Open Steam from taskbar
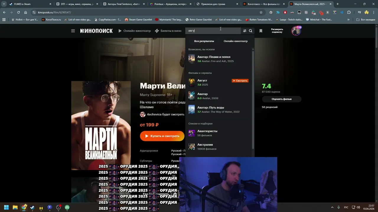Image resolution: width=378 pixels, height=212 pixels. point(32,207)
